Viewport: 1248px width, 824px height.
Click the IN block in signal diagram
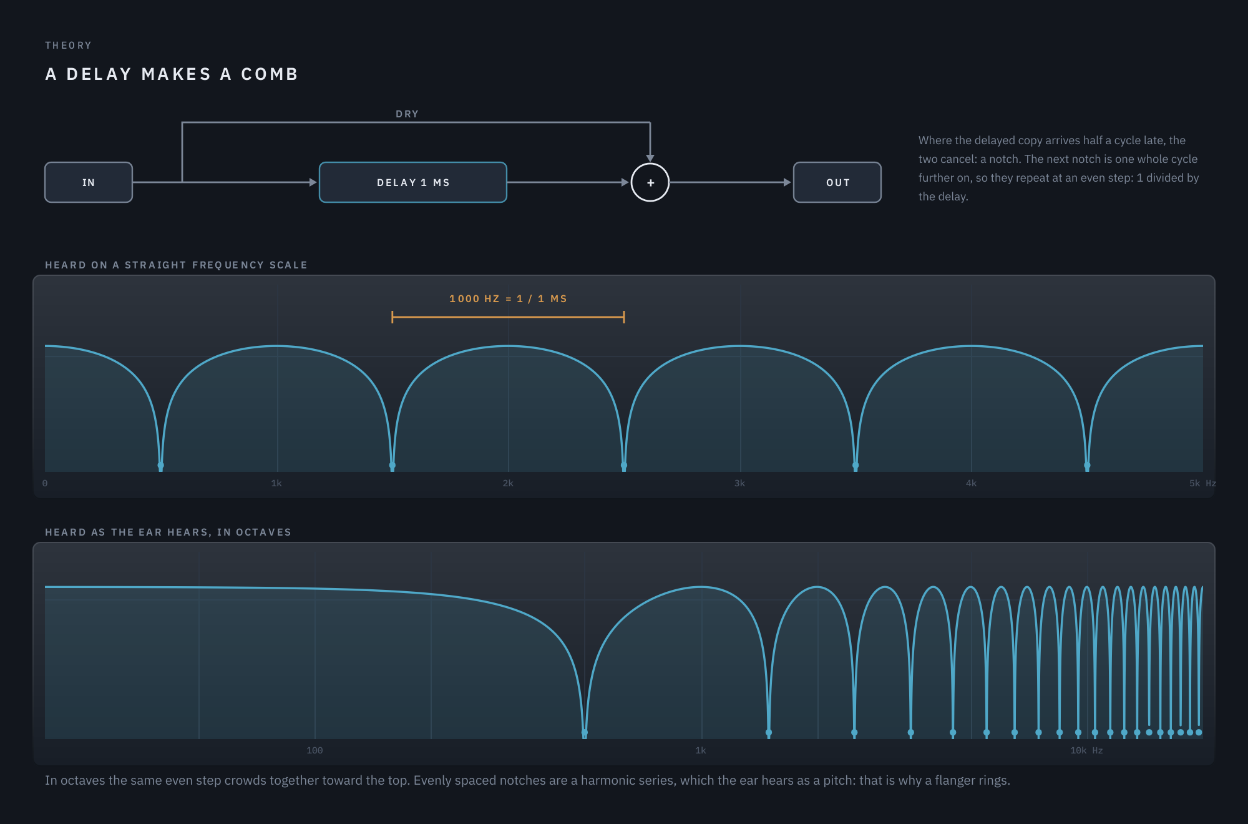pyautogui.click(x=89, y=182)
